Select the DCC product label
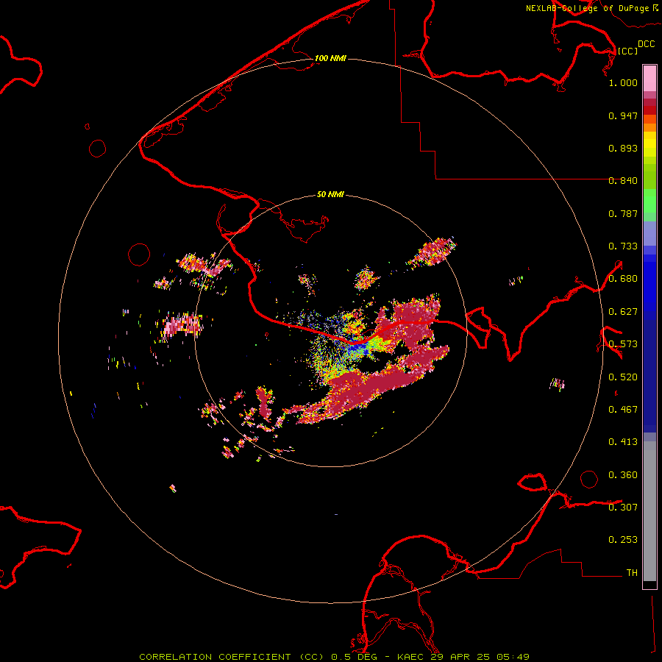This screenshot has height=662, width=662. 647,44
